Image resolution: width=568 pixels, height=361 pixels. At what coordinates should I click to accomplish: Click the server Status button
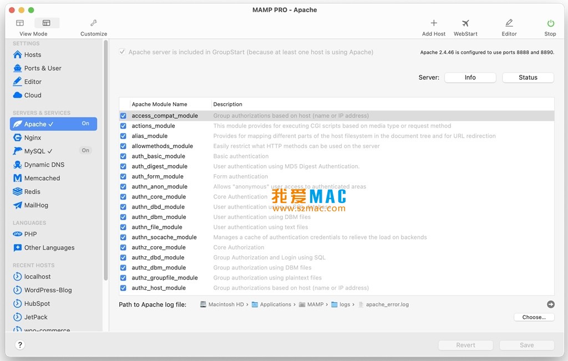click(528, 78)
